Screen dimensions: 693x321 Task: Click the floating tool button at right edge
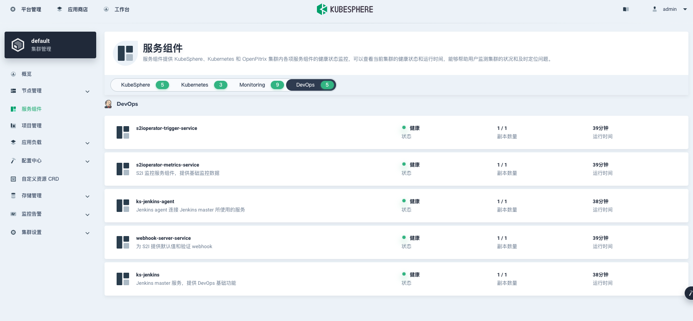coord(689,293)
